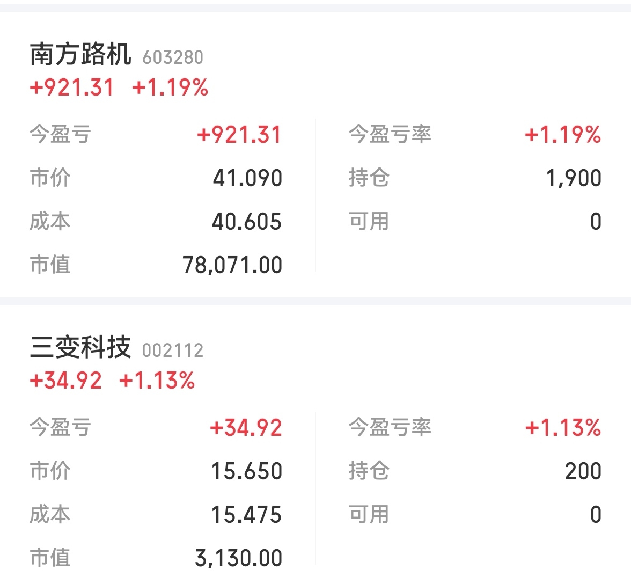Tap the 可用 label in 南方路机 card
The image size is (631, 584).
pos(369,222)
